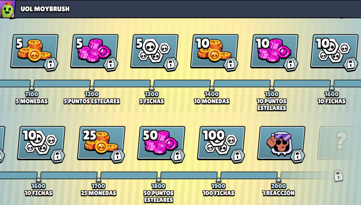Click the 1300 milestone triangle marker
This screenshot has height=205, width=361.
coord(152,88)
